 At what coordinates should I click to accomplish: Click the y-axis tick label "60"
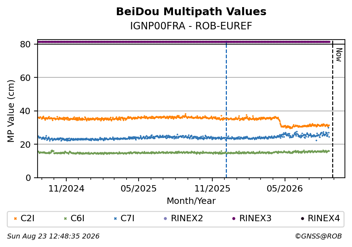tap(25, 78)
